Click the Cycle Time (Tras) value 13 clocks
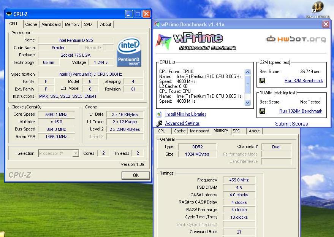Screen dimensions: 334x237 pyautogui.click(x=239, y=217)
